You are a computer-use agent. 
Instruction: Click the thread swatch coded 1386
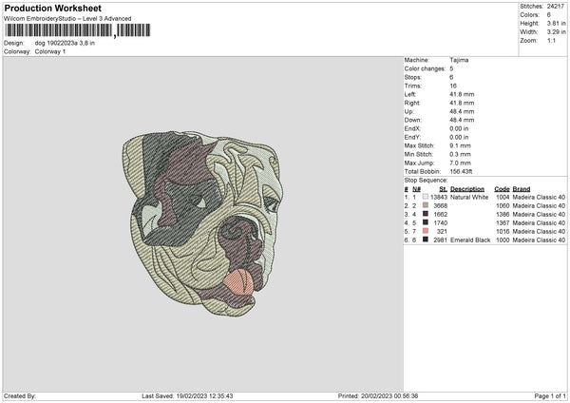click(x=424, y=214)
